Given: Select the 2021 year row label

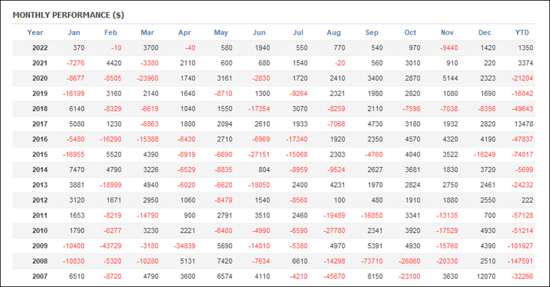Looking at the screenshot, I should tap(40, 63).
